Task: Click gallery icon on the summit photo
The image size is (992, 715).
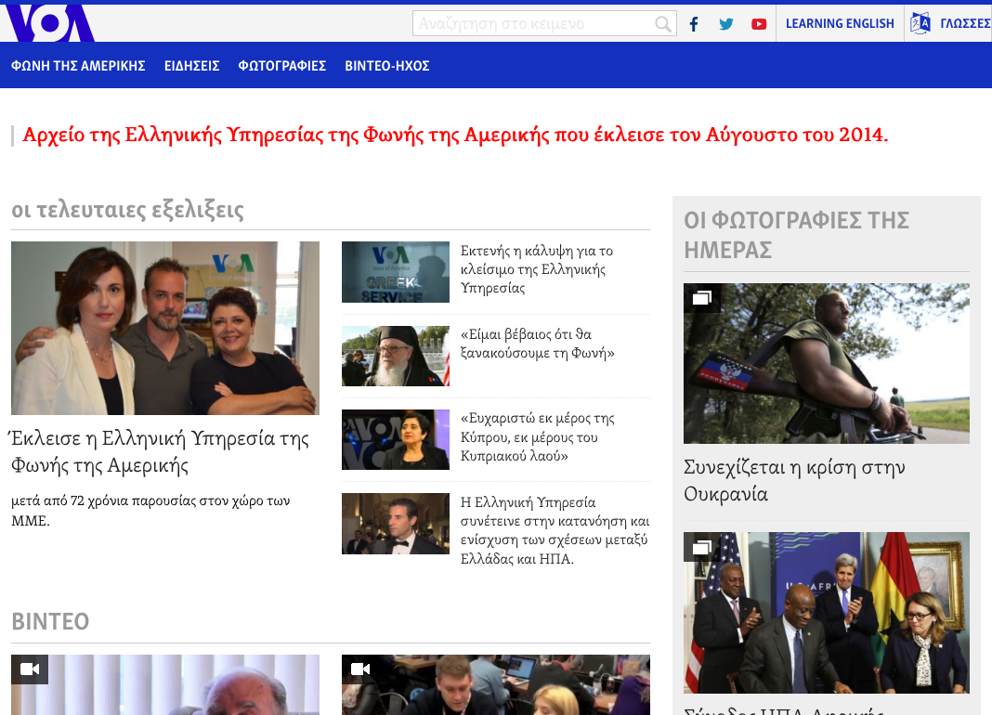Action: 702,547
